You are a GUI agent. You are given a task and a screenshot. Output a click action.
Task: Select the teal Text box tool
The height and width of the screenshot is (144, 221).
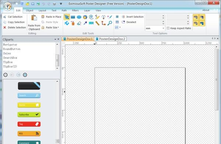(91, 23)
